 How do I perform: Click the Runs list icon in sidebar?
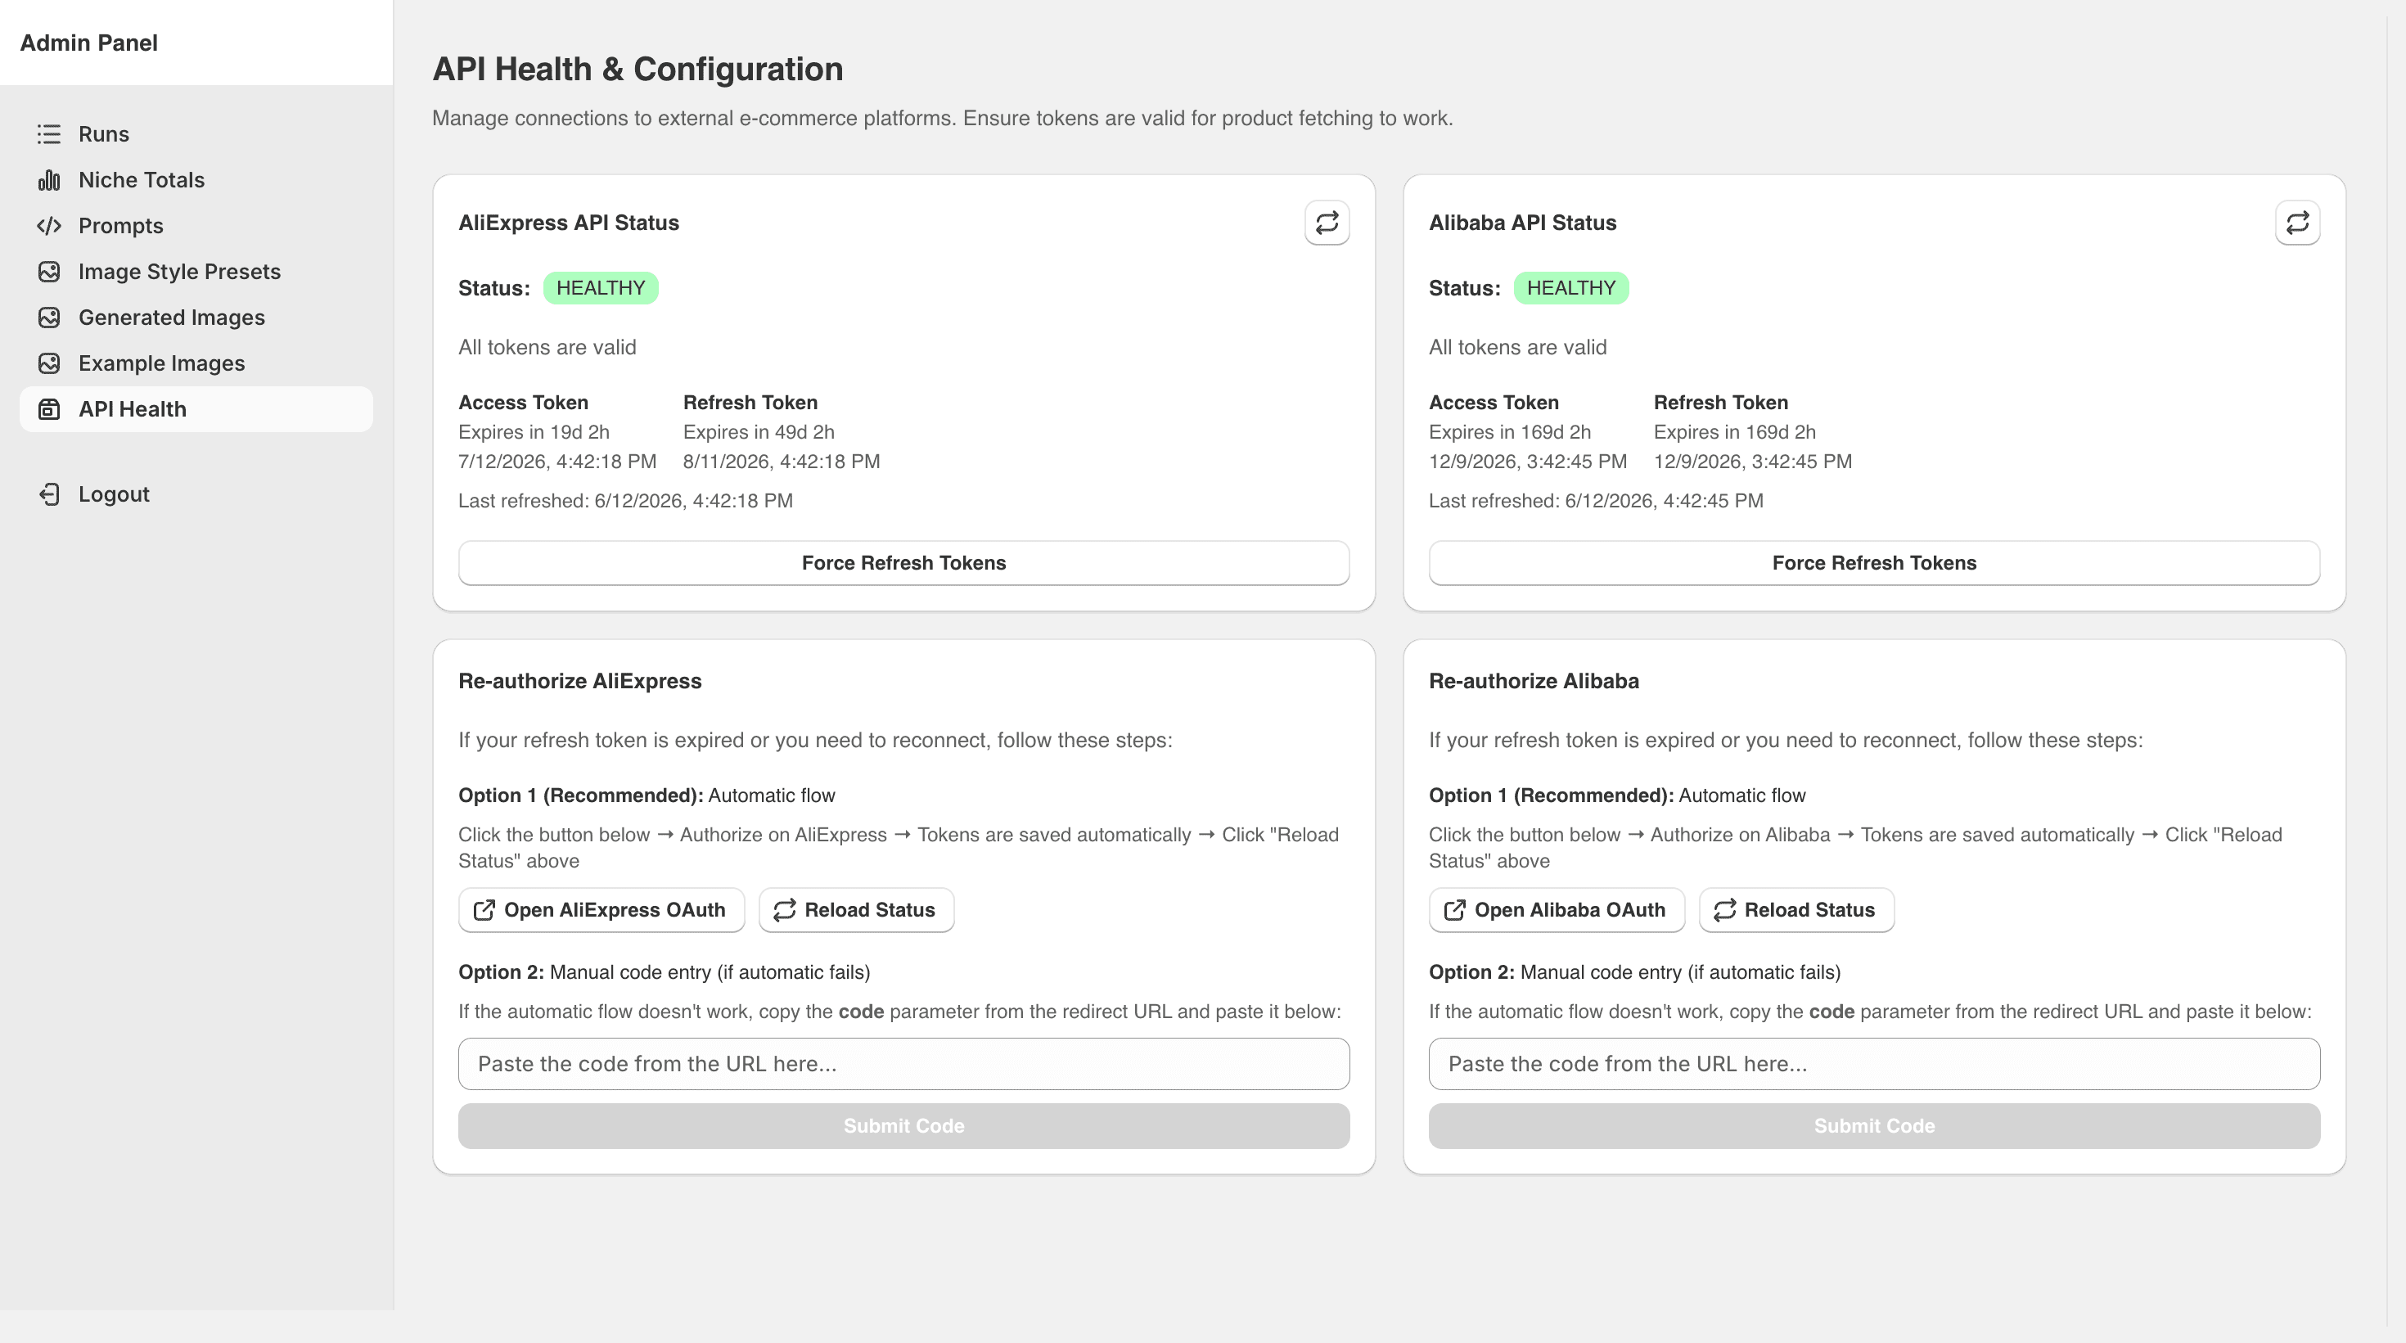48,133
